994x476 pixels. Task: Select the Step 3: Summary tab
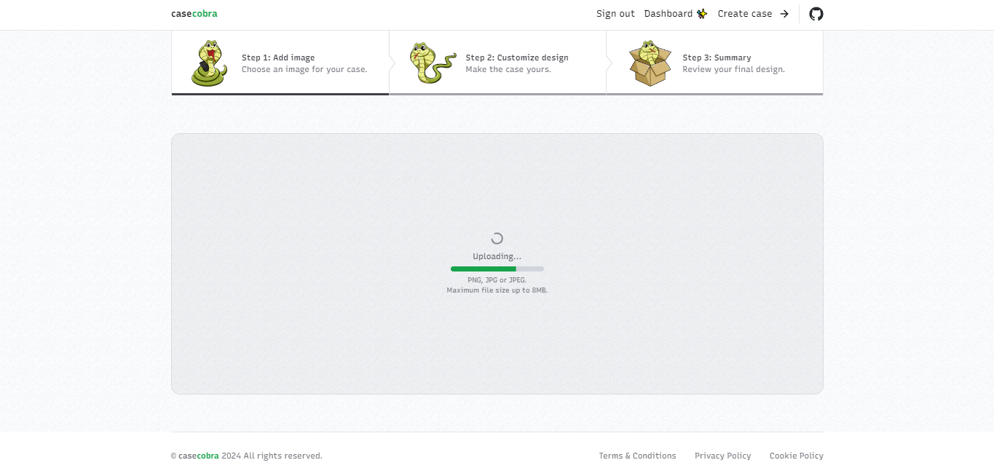[714, 63]
